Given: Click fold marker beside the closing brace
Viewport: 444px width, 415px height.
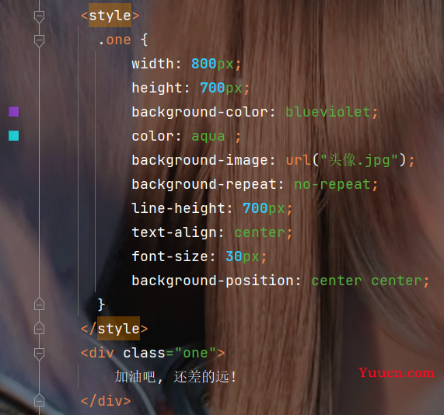Looking at the screenshot, I should click(x=39, y=305).
